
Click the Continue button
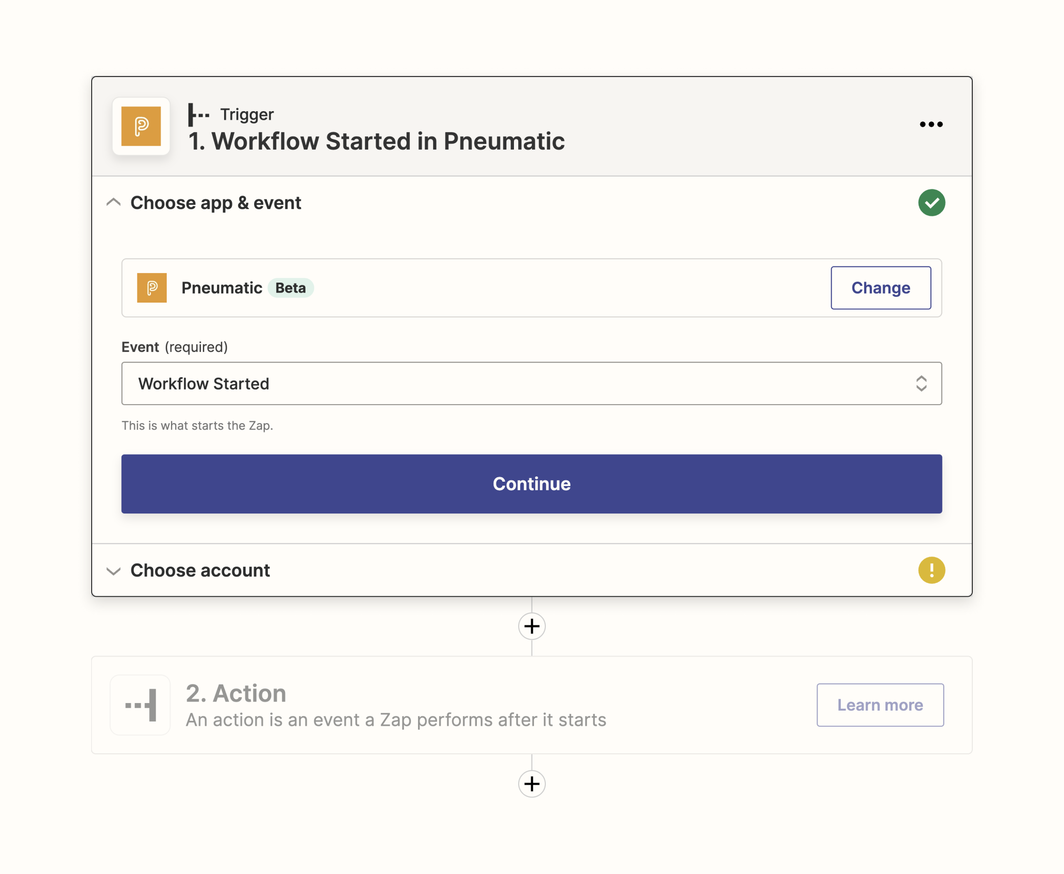click(x=532, y=484)
